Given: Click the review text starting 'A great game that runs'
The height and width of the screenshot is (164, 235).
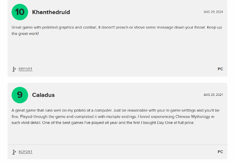Looking at the screenshot, I should [115, 116].
